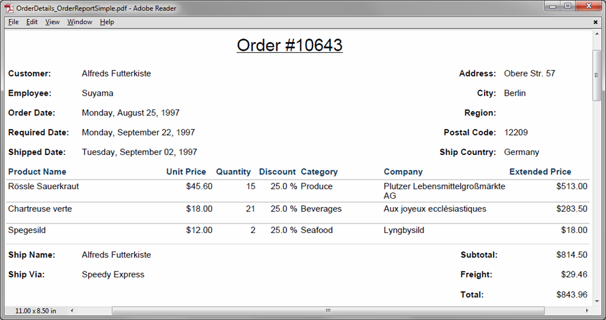Click quantity 21 for Chartreuse verte
The image size is (606, 320).
[x=250, y=209]
